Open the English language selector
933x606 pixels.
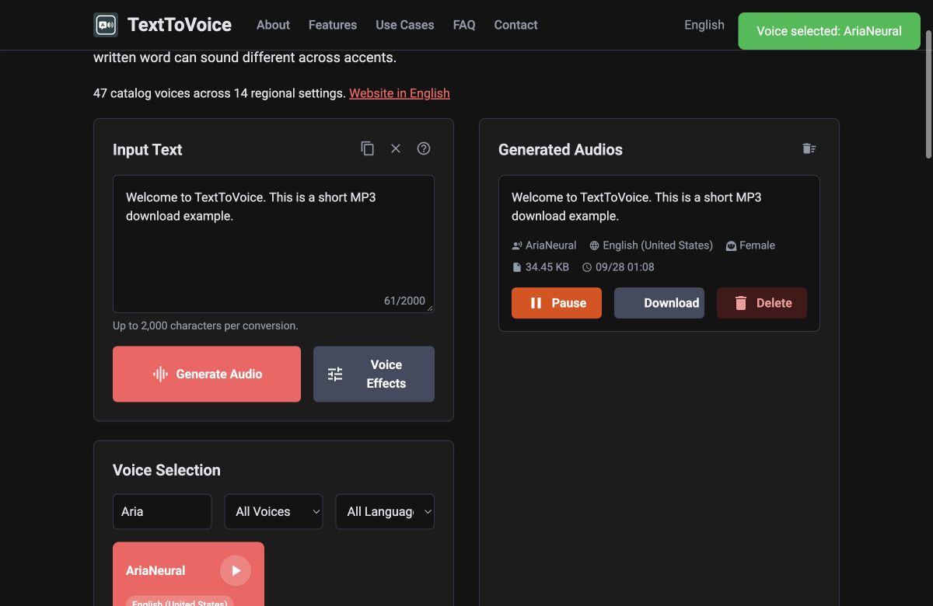pos(704,25)
